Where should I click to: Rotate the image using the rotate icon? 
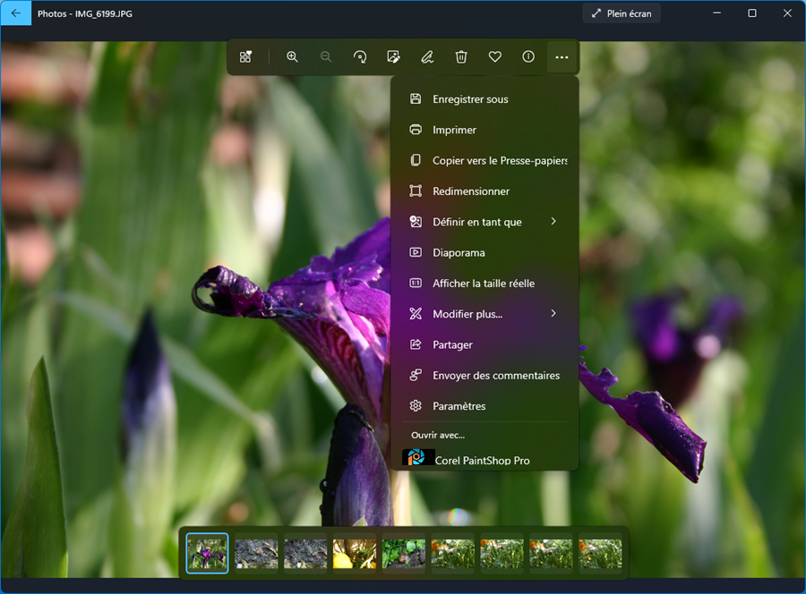point(359,57)
